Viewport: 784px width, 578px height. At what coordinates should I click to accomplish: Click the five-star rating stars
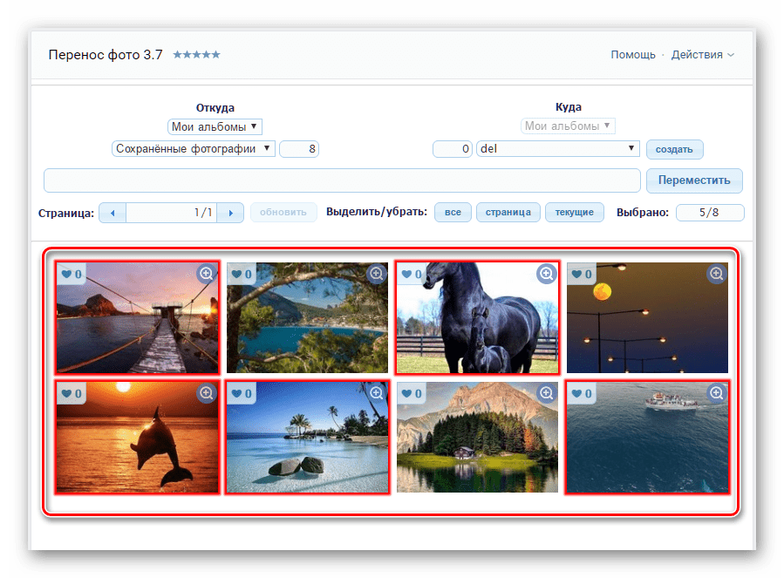pos(196,55)
